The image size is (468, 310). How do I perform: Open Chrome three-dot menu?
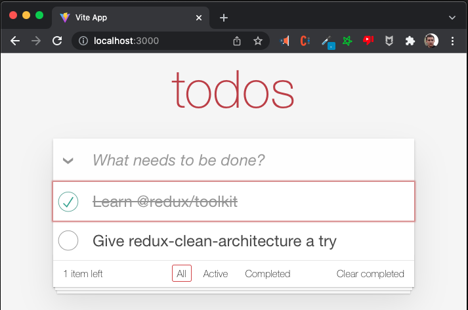[452, 41]
